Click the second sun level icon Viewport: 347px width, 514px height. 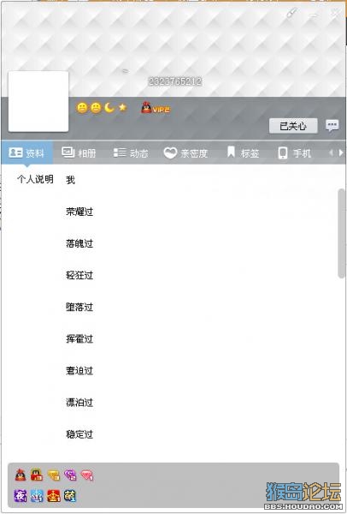[x=96, y=108]
